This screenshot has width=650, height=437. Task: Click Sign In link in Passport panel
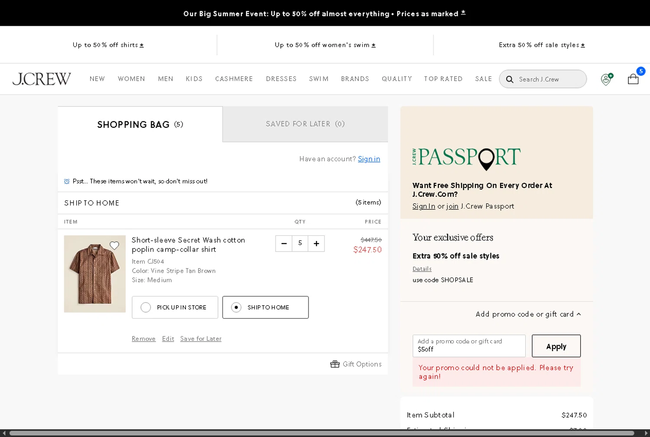(424, 206)
